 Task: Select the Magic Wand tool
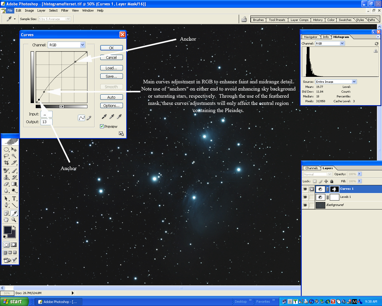(x=14, y=156)
